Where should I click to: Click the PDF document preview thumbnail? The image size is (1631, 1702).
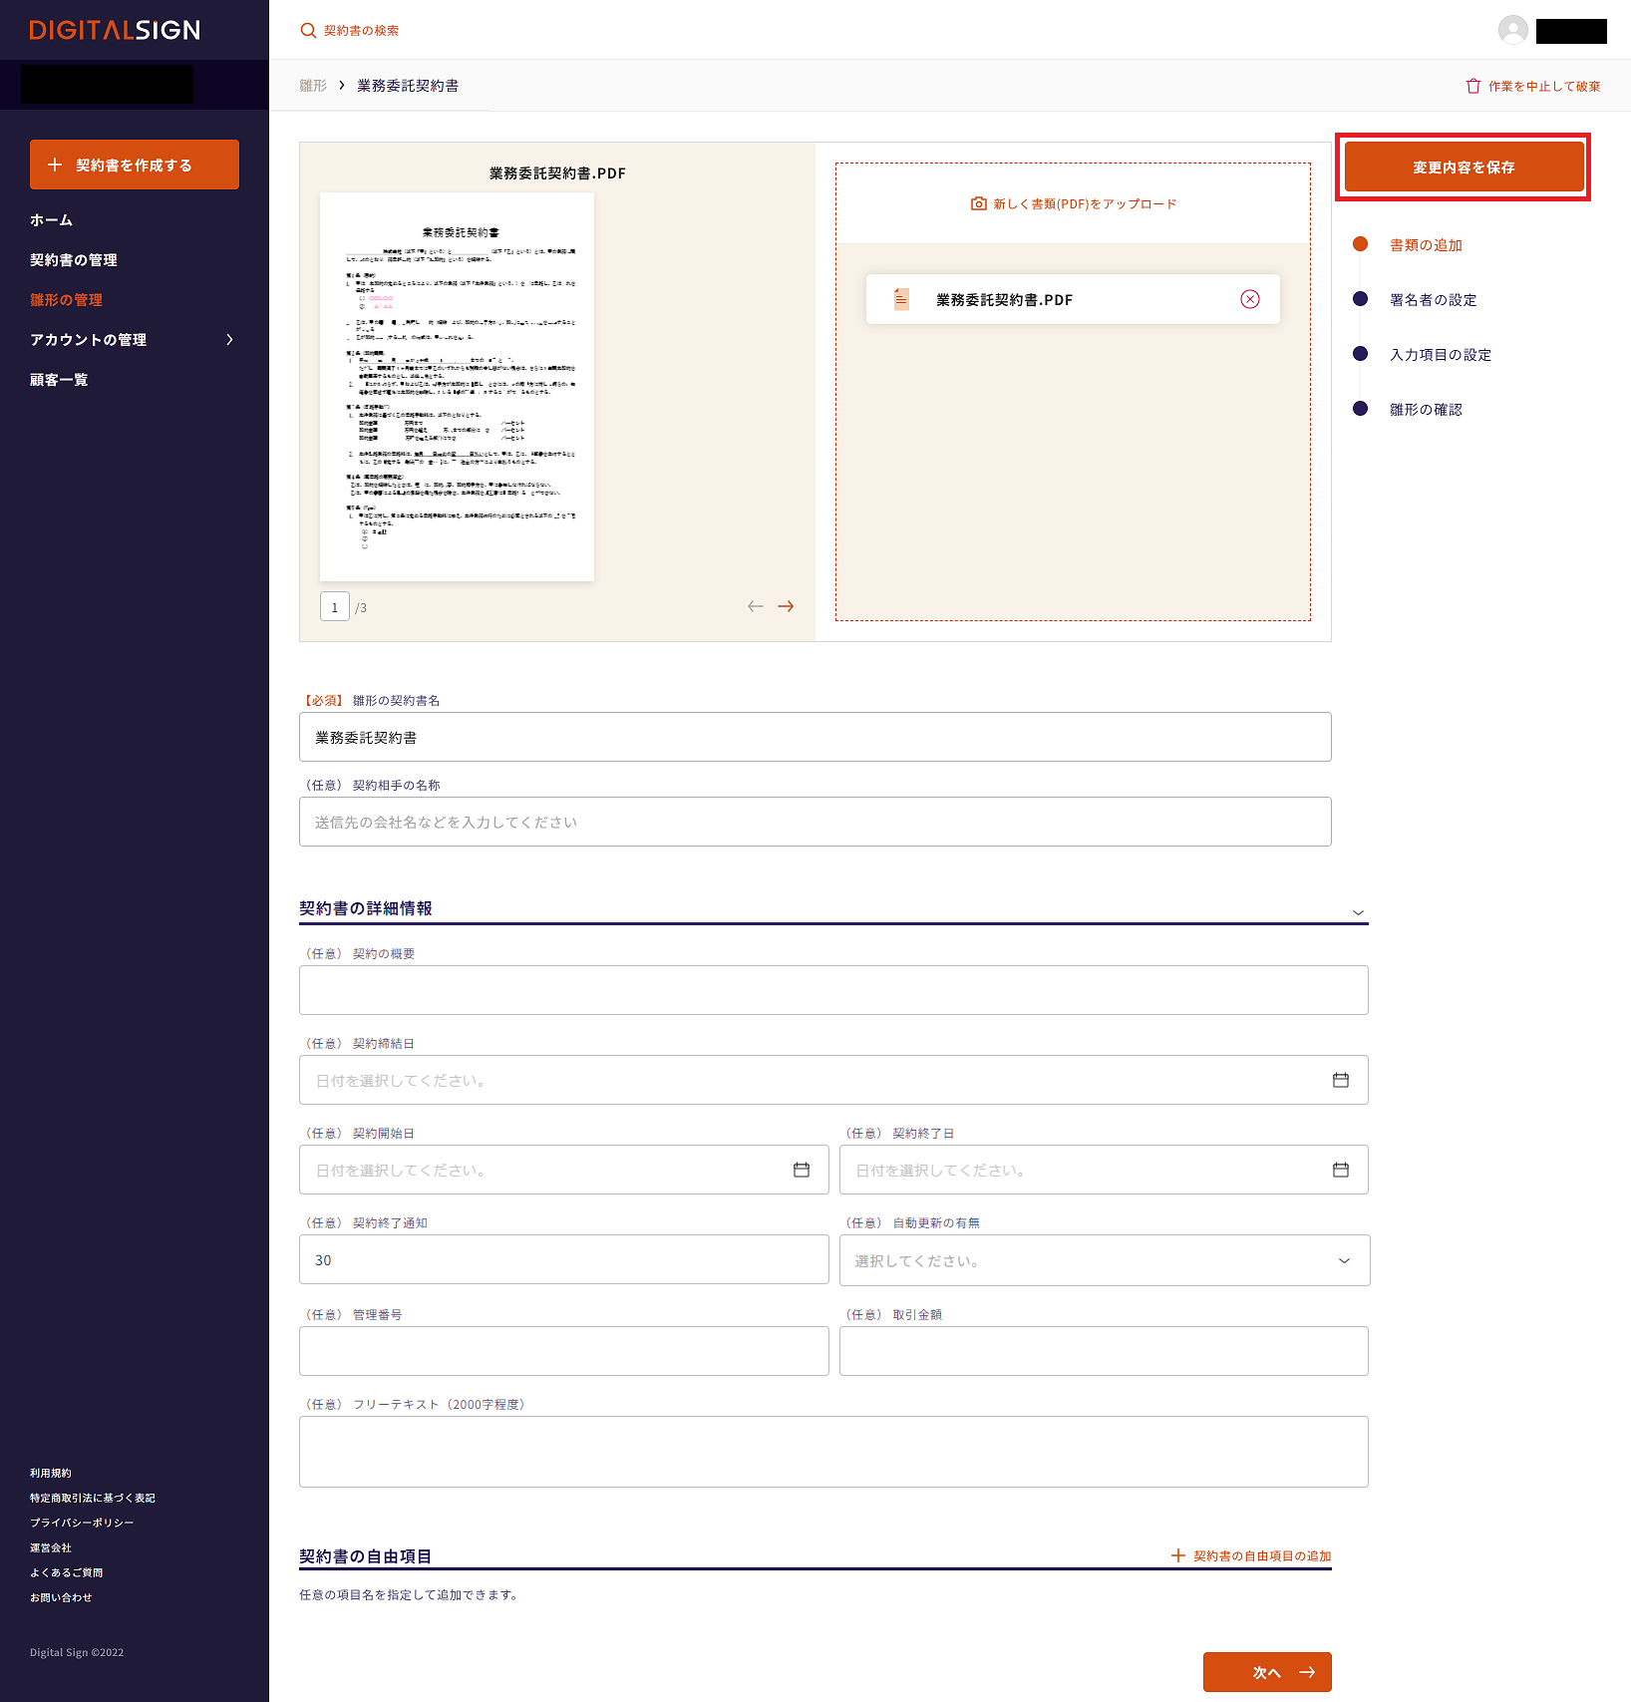[457, 387]
